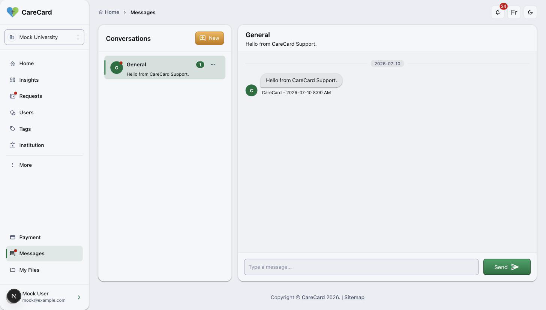Expand the More menu
Viewport: 546px width, 310px height.
coord(44,165)
